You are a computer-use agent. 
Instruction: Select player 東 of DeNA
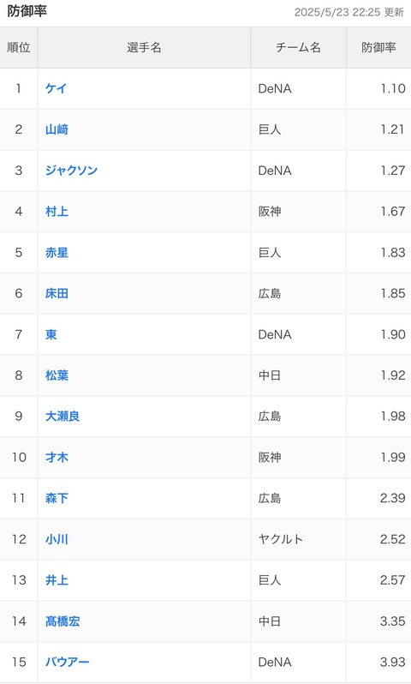tap(51, 334)
